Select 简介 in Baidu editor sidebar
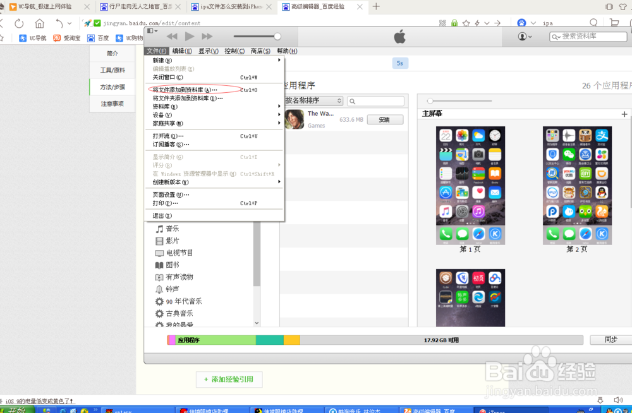This screenshot has width=632, height=413. (x=112, y=54)
